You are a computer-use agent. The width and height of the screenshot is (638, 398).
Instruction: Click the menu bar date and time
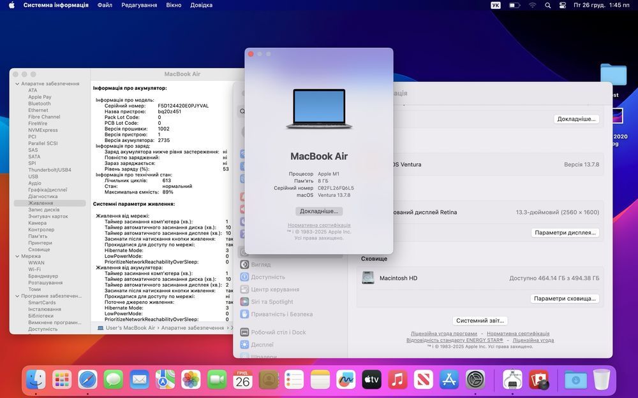click(x=602, y=5)
